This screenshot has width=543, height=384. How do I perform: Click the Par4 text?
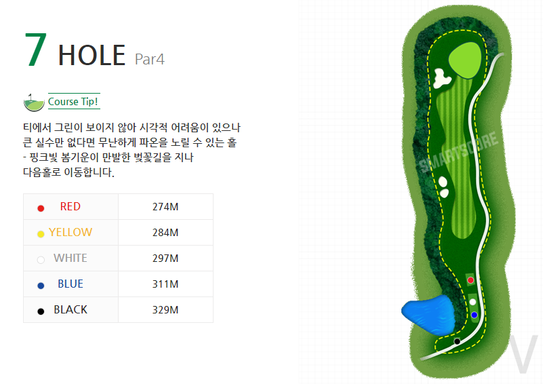click(x=150, y=59)
